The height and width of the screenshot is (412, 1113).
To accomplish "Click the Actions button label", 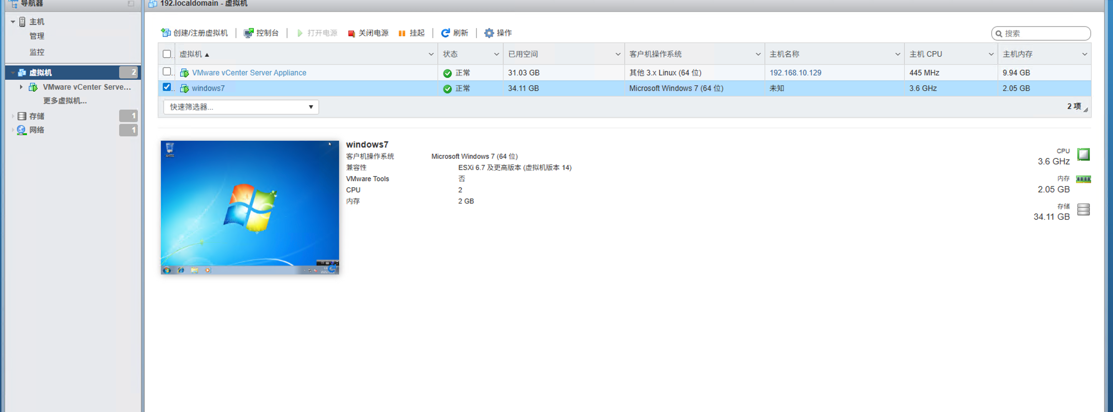I will tap(504, 33).
